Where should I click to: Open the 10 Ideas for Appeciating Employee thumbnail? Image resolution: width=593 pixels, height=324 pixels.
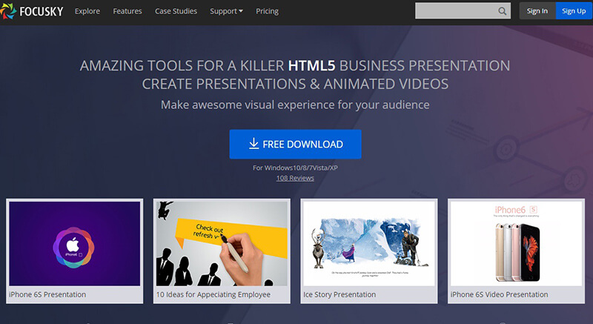click(x=222, y=243)
